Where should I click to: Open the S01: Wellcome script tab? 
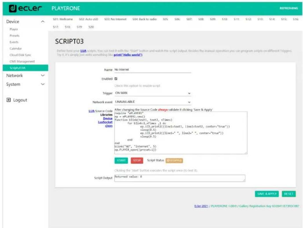(63, 19)
